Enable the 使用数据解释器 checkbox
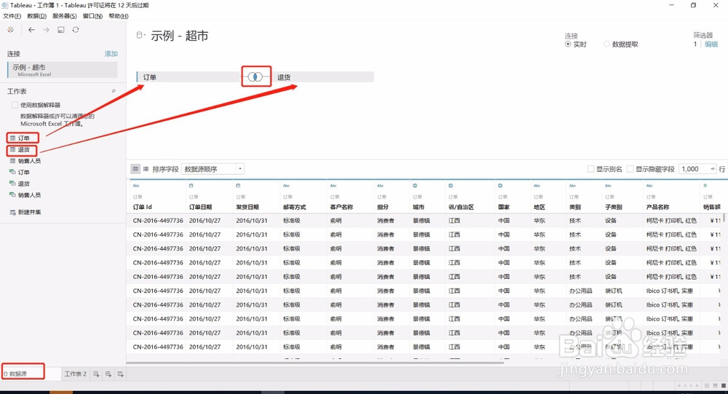This screenshot has height=394, width=728. [x=15, y=105]
